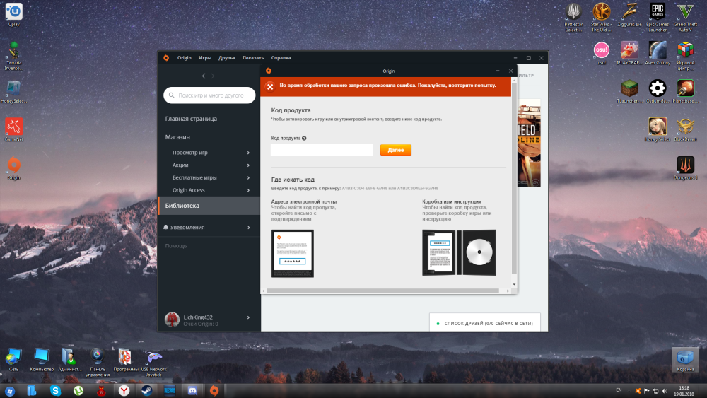Open the Origin desktop shortcut

14,168
